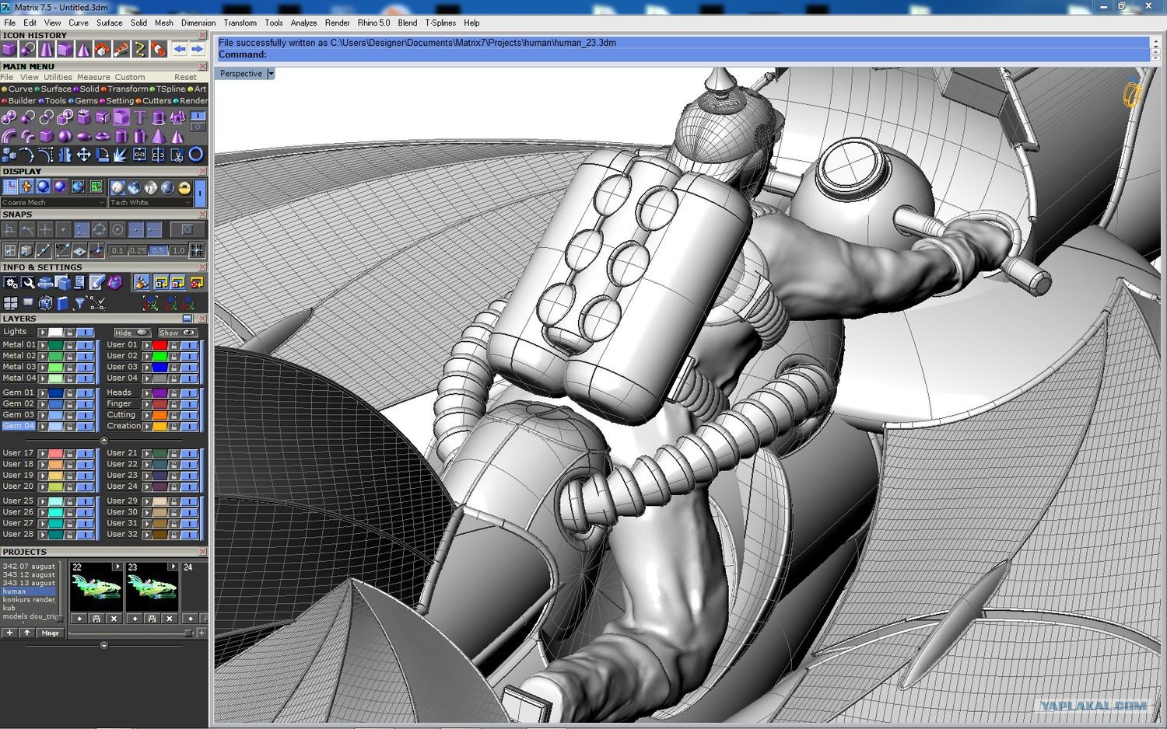Viewport: 1167px width, 729px height.
Task: Select the Pipe elbow solid tool
Action: point(9,136)
